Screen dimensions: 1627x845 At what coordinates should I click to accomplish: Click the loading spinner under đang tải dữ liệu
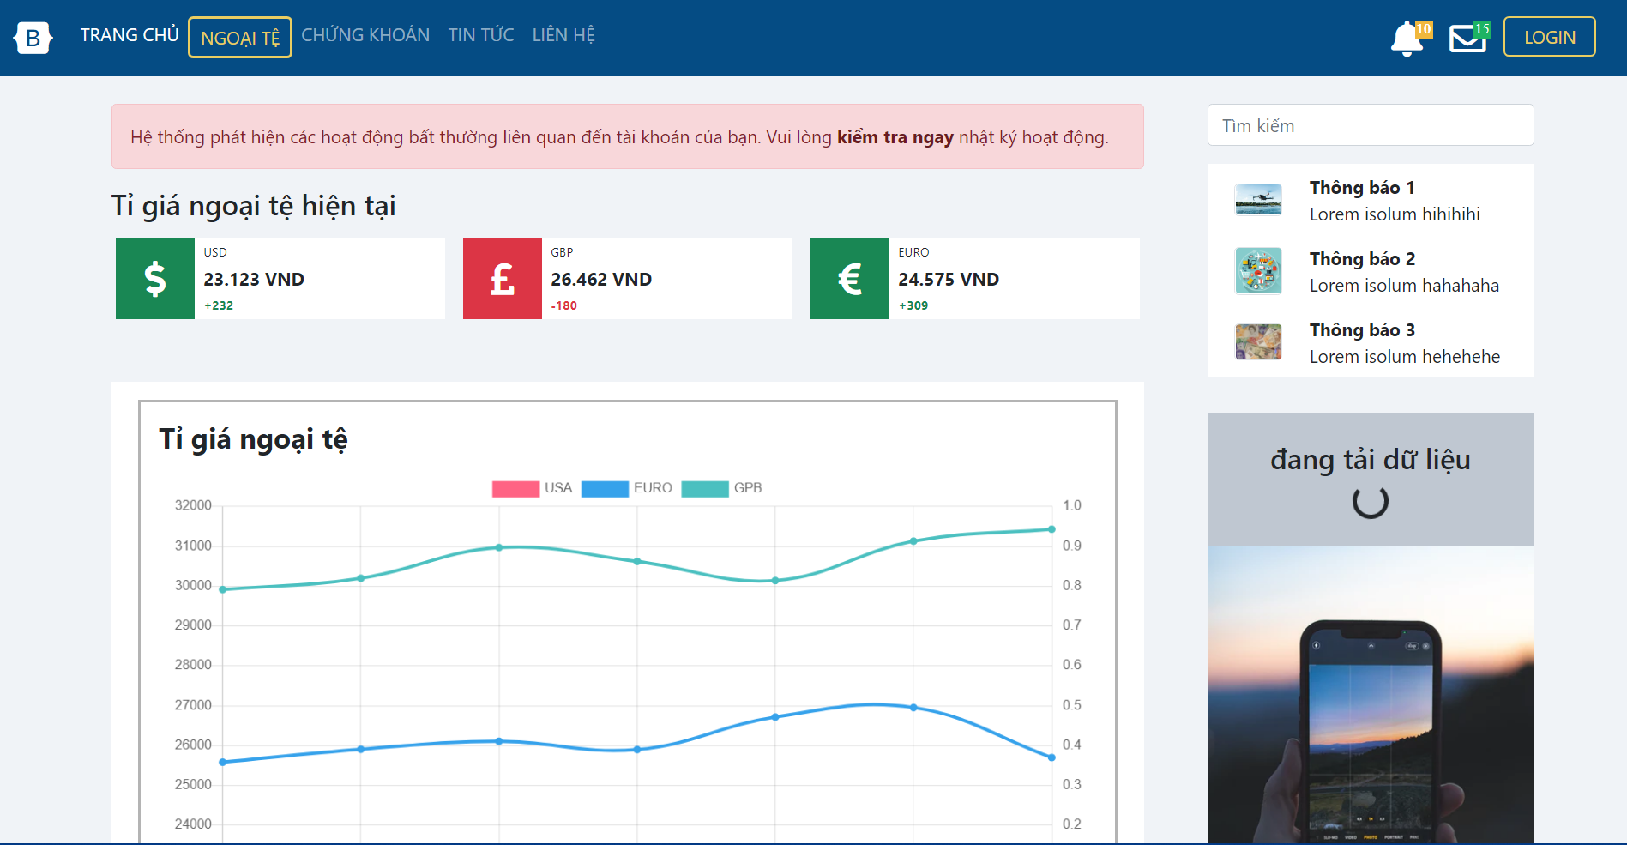point(1370,502)
